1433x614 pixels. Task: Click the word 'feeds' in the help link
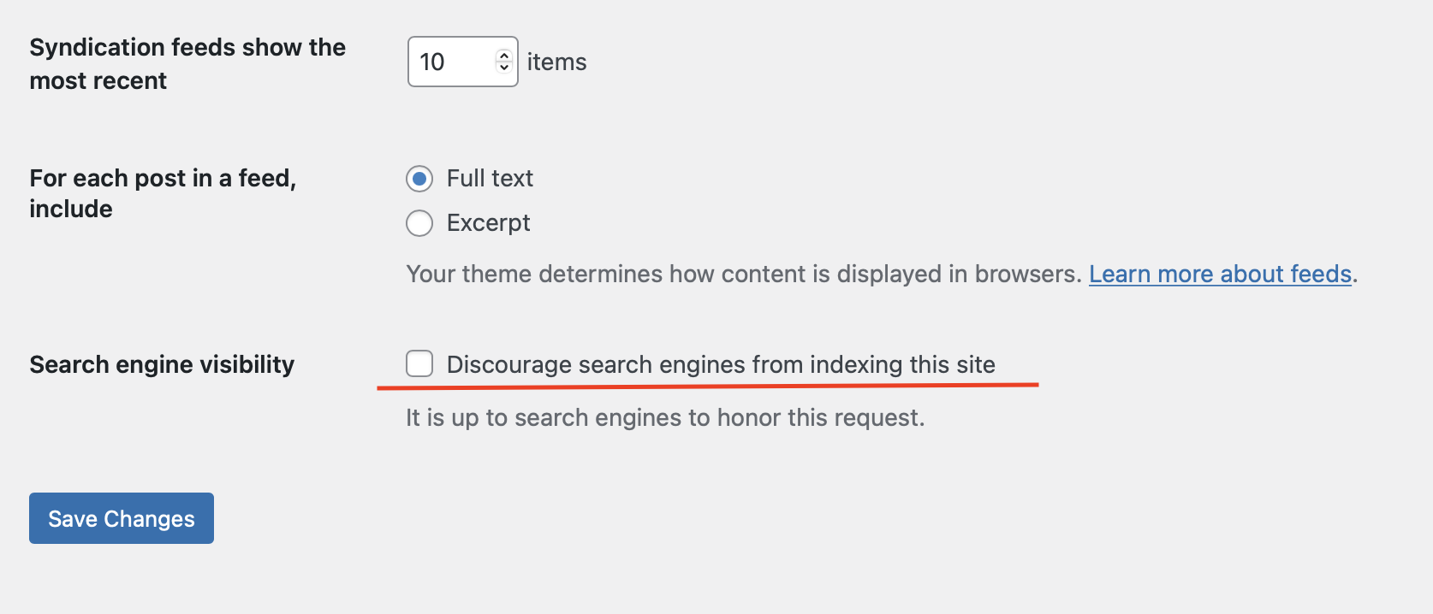click(1320, 274)
